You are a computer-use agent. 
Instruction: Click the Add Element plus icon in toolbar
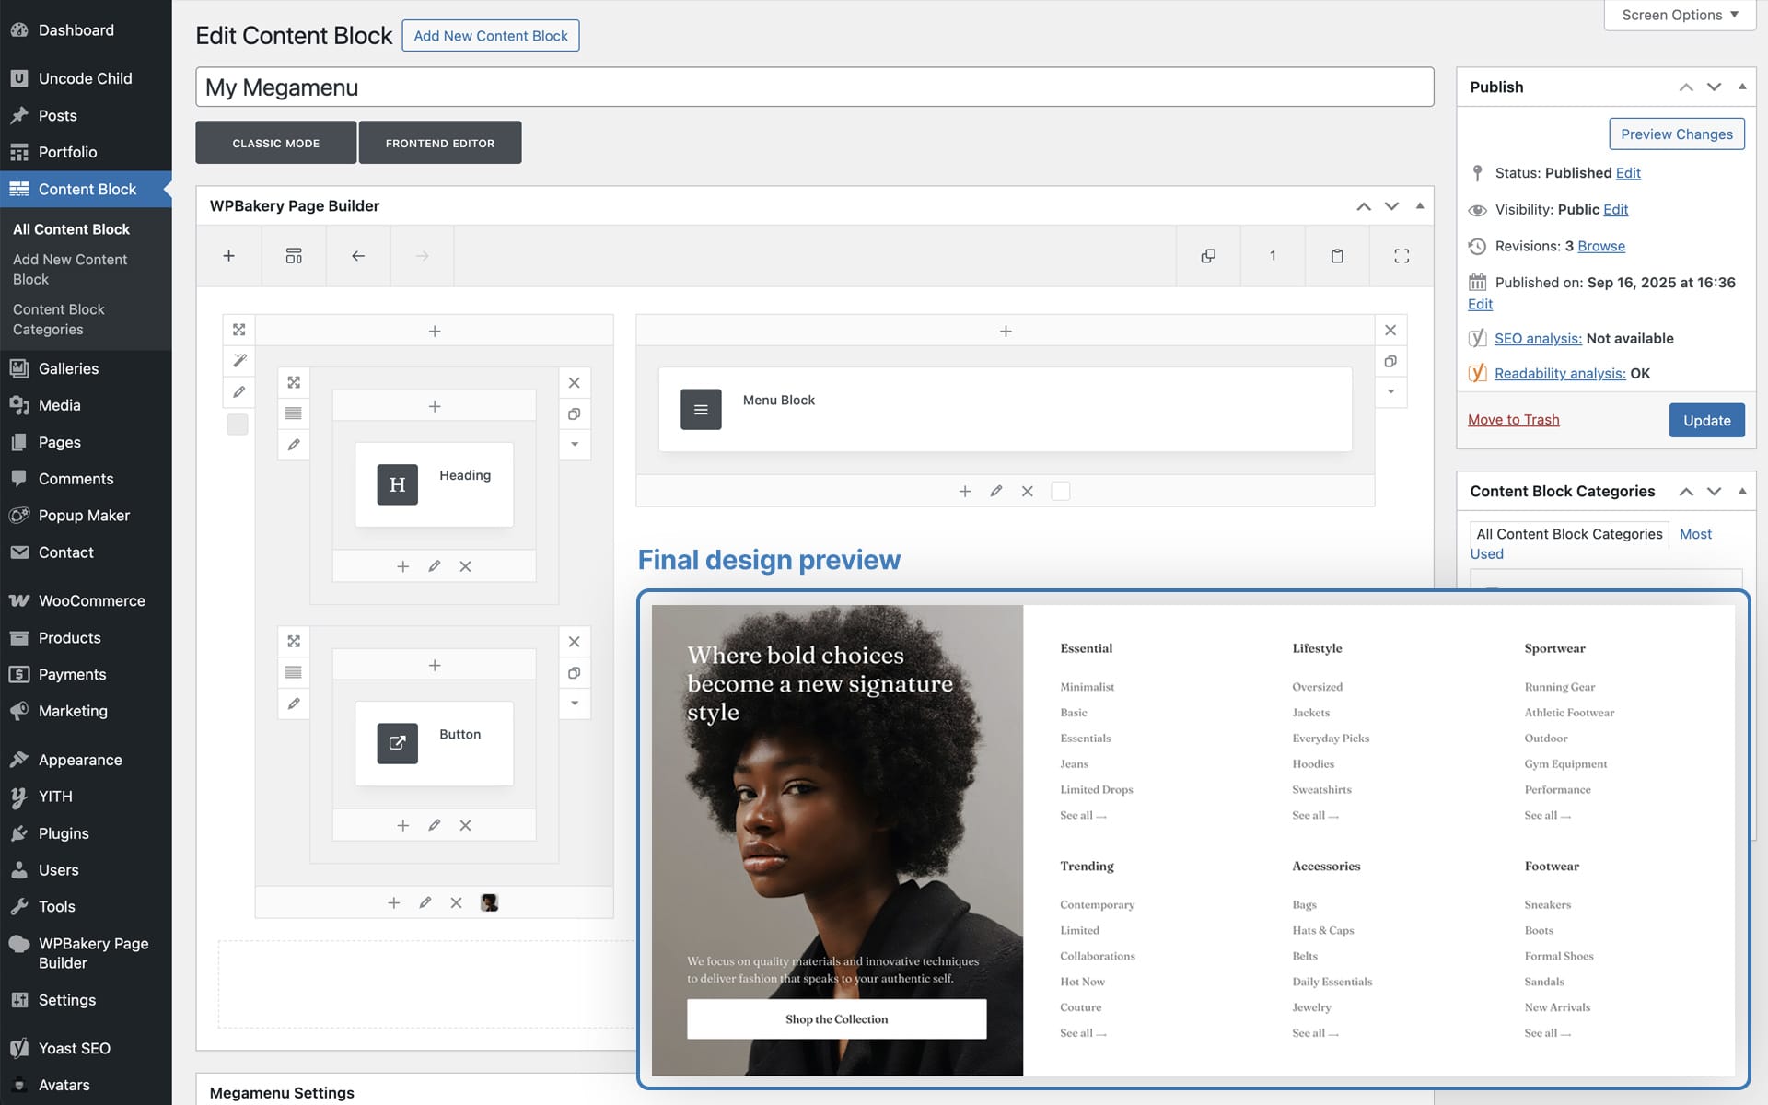click(229, 256)
